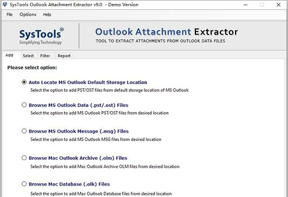
Task: Open the File menu
Action: 10,14
